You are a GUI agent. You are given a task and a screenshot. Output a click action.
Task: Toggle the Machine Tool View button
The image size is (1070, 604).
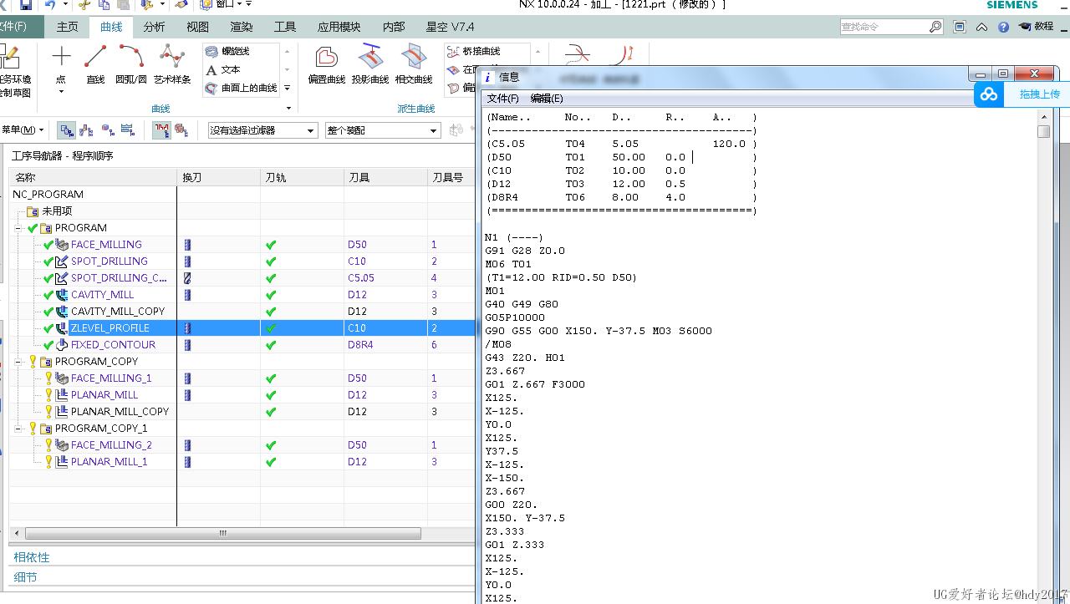(x=87, y=130)
